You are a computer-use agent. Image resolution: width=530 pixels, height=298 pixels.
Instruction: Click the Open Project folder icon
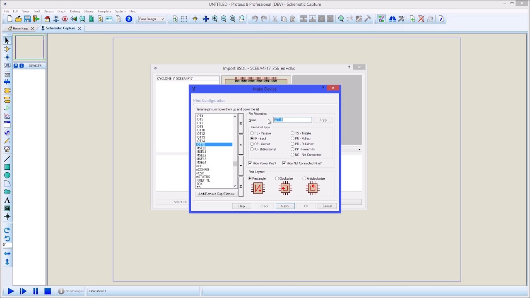tap(18, 19)
